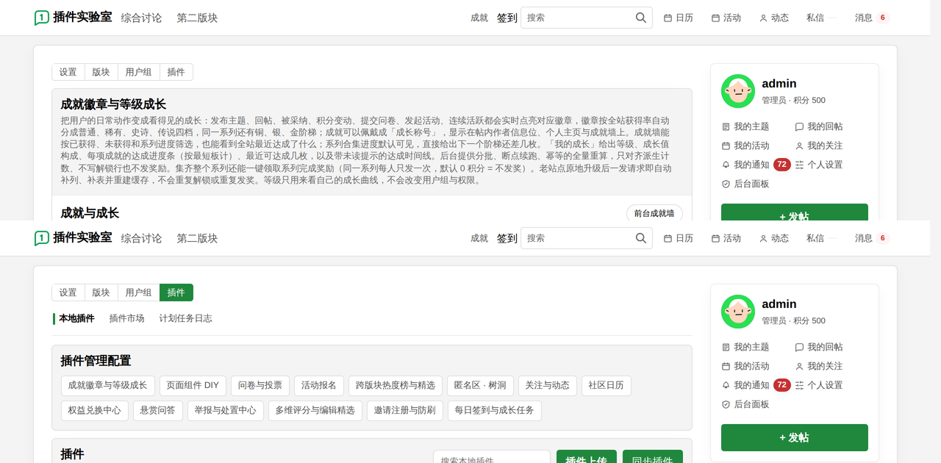Open 日历 calendar icon in the lower header

(x=668, y=238)
